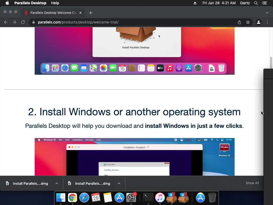Open a new browser tab
Image resolution: width=273 pixels, height=205 pixels.
point(91,13)
